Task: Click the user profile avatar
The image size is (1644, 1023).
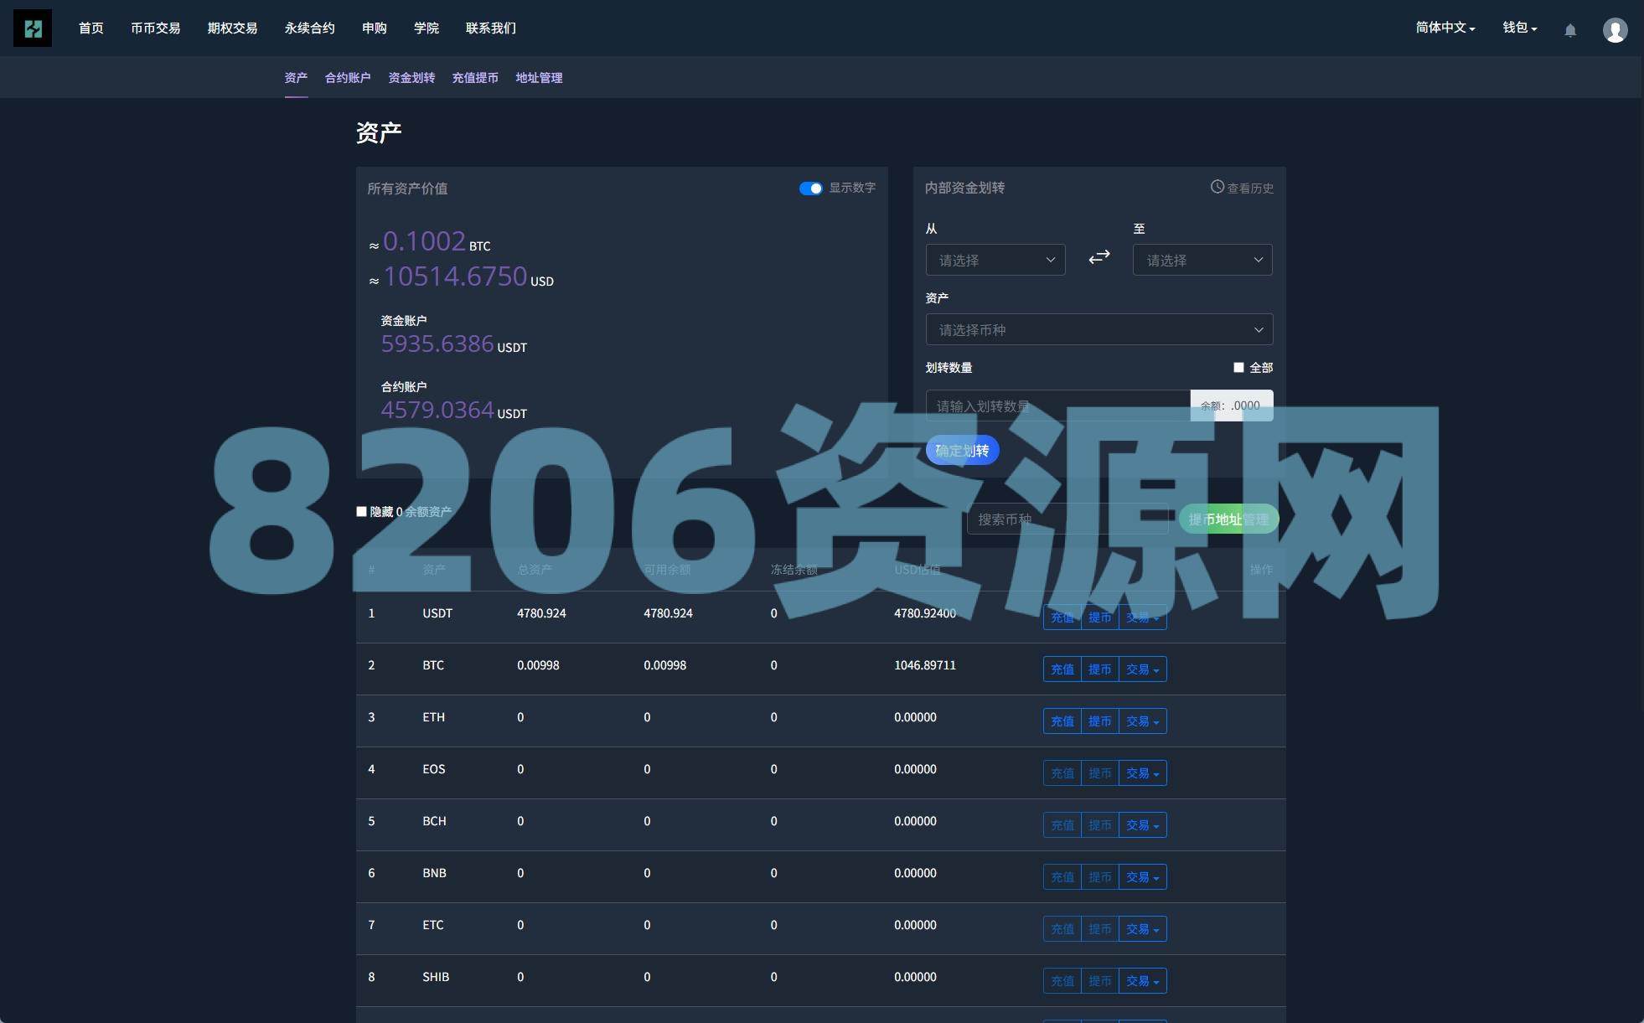Action: (x=1615, y=30)
